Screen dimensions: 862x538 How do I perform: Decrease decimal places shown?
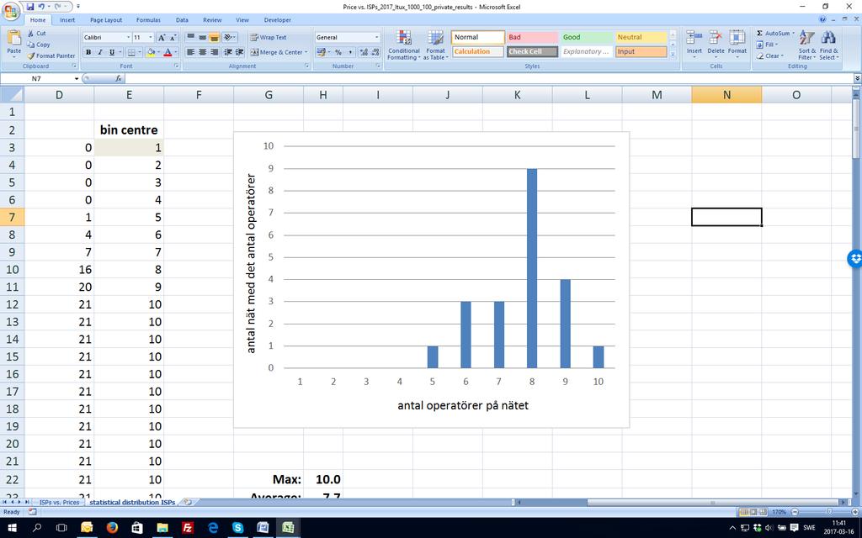[x=375, y=52]
